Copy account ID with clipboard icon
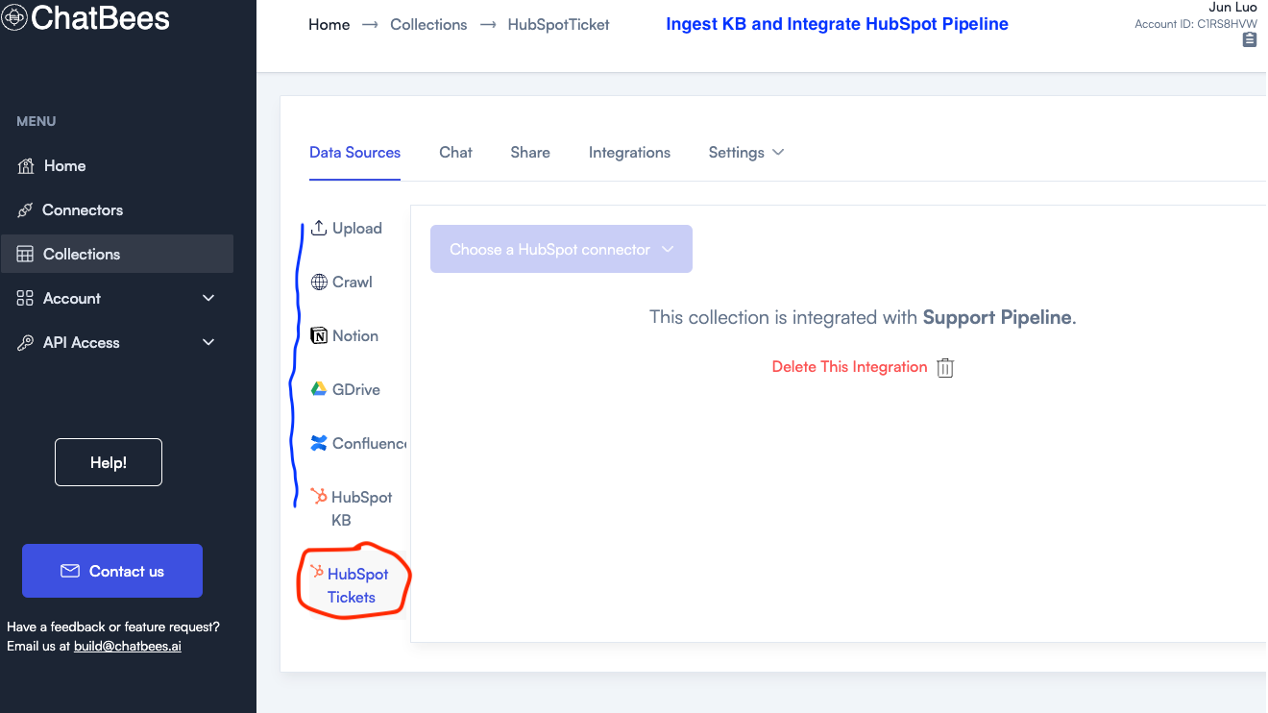The image size is (1268, 713). 1249,39
